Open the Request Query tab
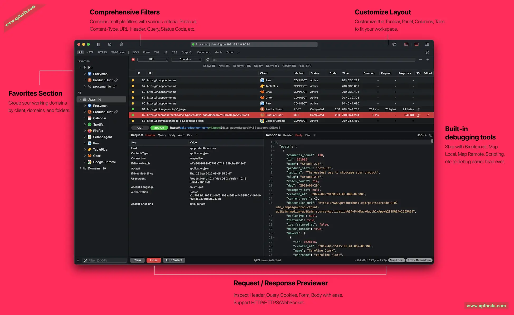Image resolution: width=514 pixels, height=315 pixels. pos(162,135)
